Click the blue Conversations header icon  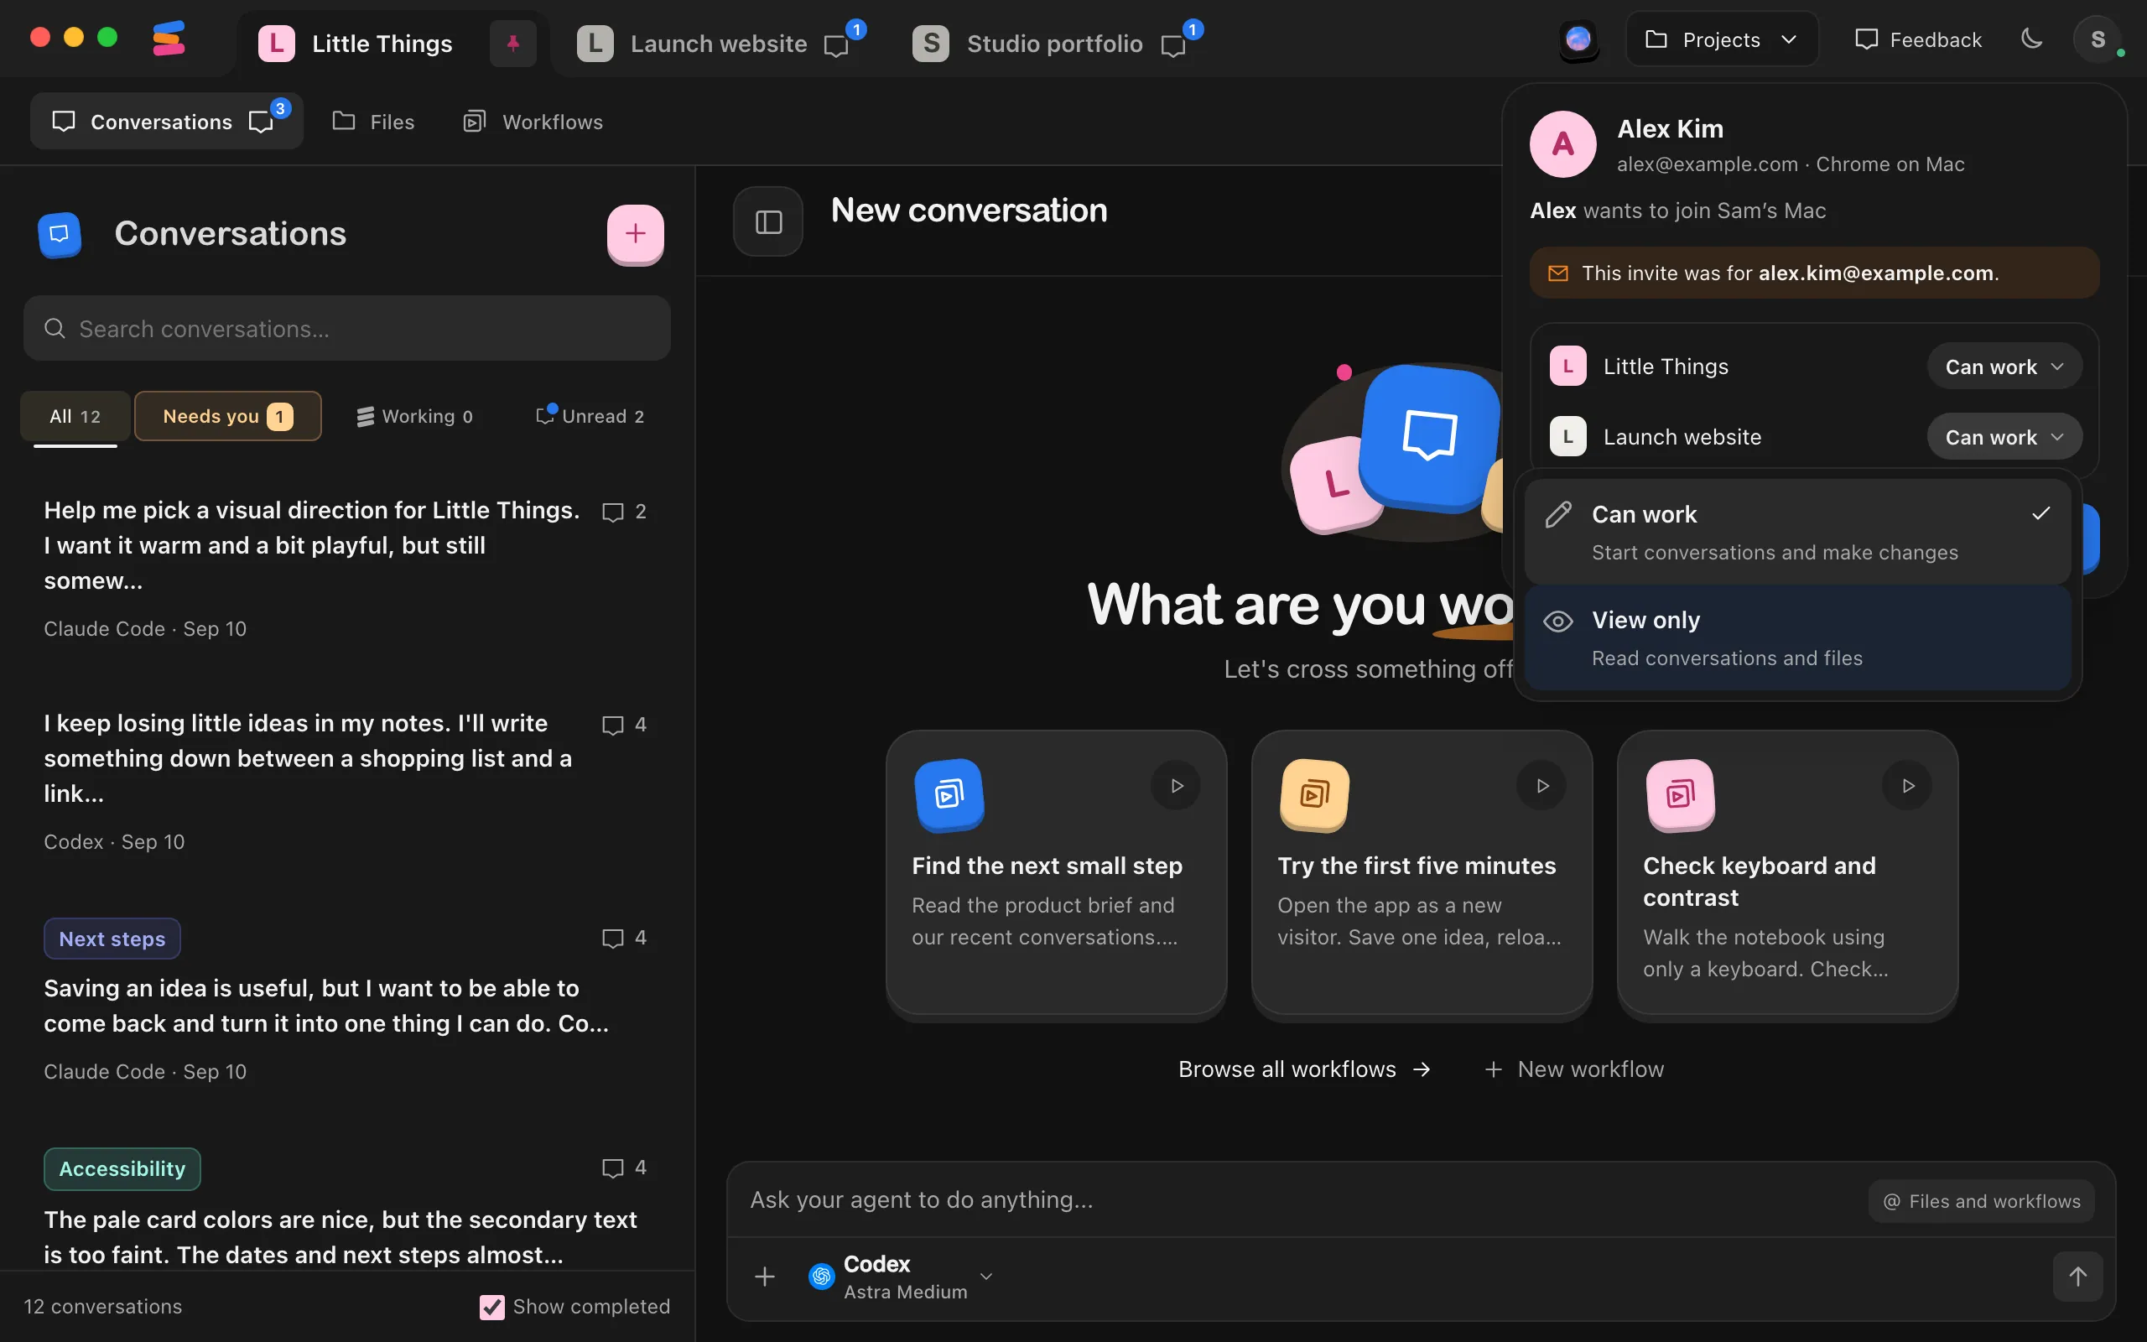click(60, 234)
